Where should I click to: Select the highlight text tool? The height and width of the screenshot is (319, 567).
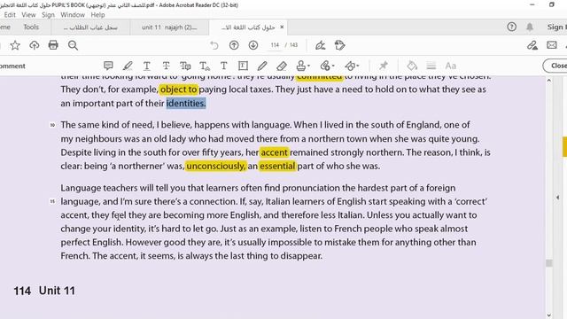[128, 66]
